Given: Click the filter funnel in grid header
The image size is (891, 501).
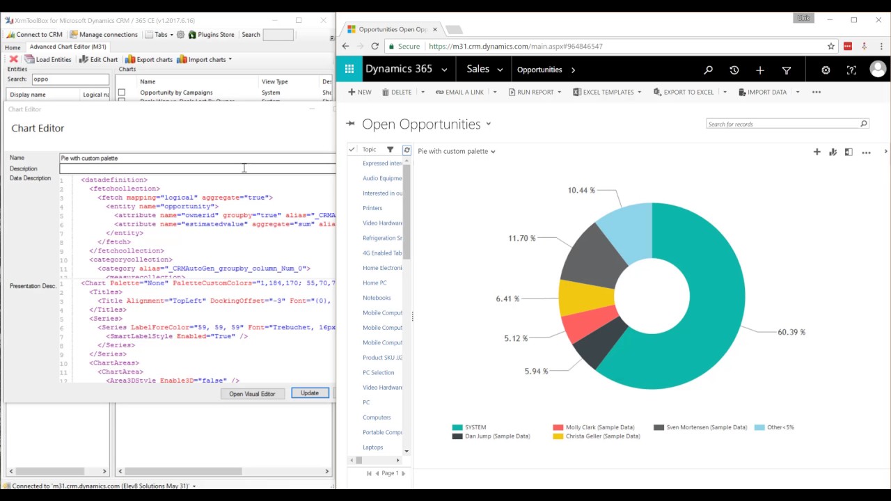Looking at the screenshot, I should 390,150.
